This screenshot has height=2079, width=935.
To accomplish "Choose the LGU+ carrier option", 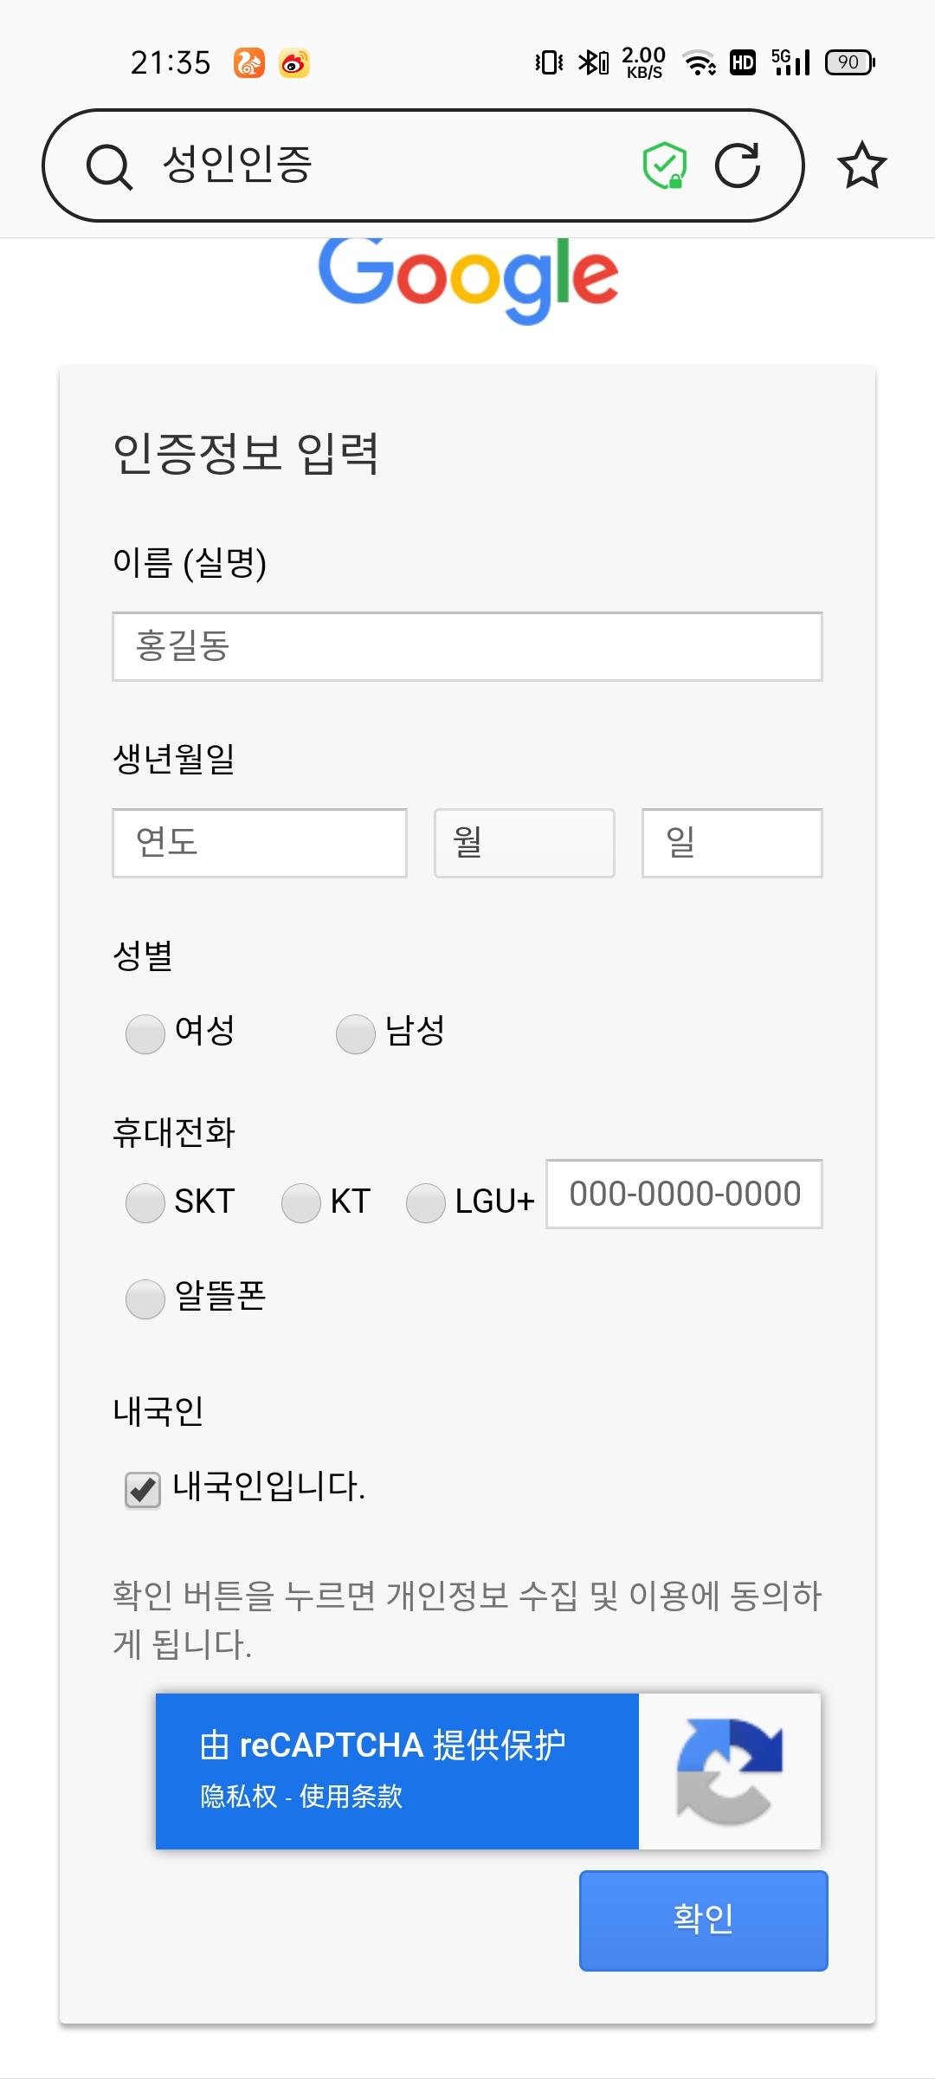I will (x=426, y=1203).
